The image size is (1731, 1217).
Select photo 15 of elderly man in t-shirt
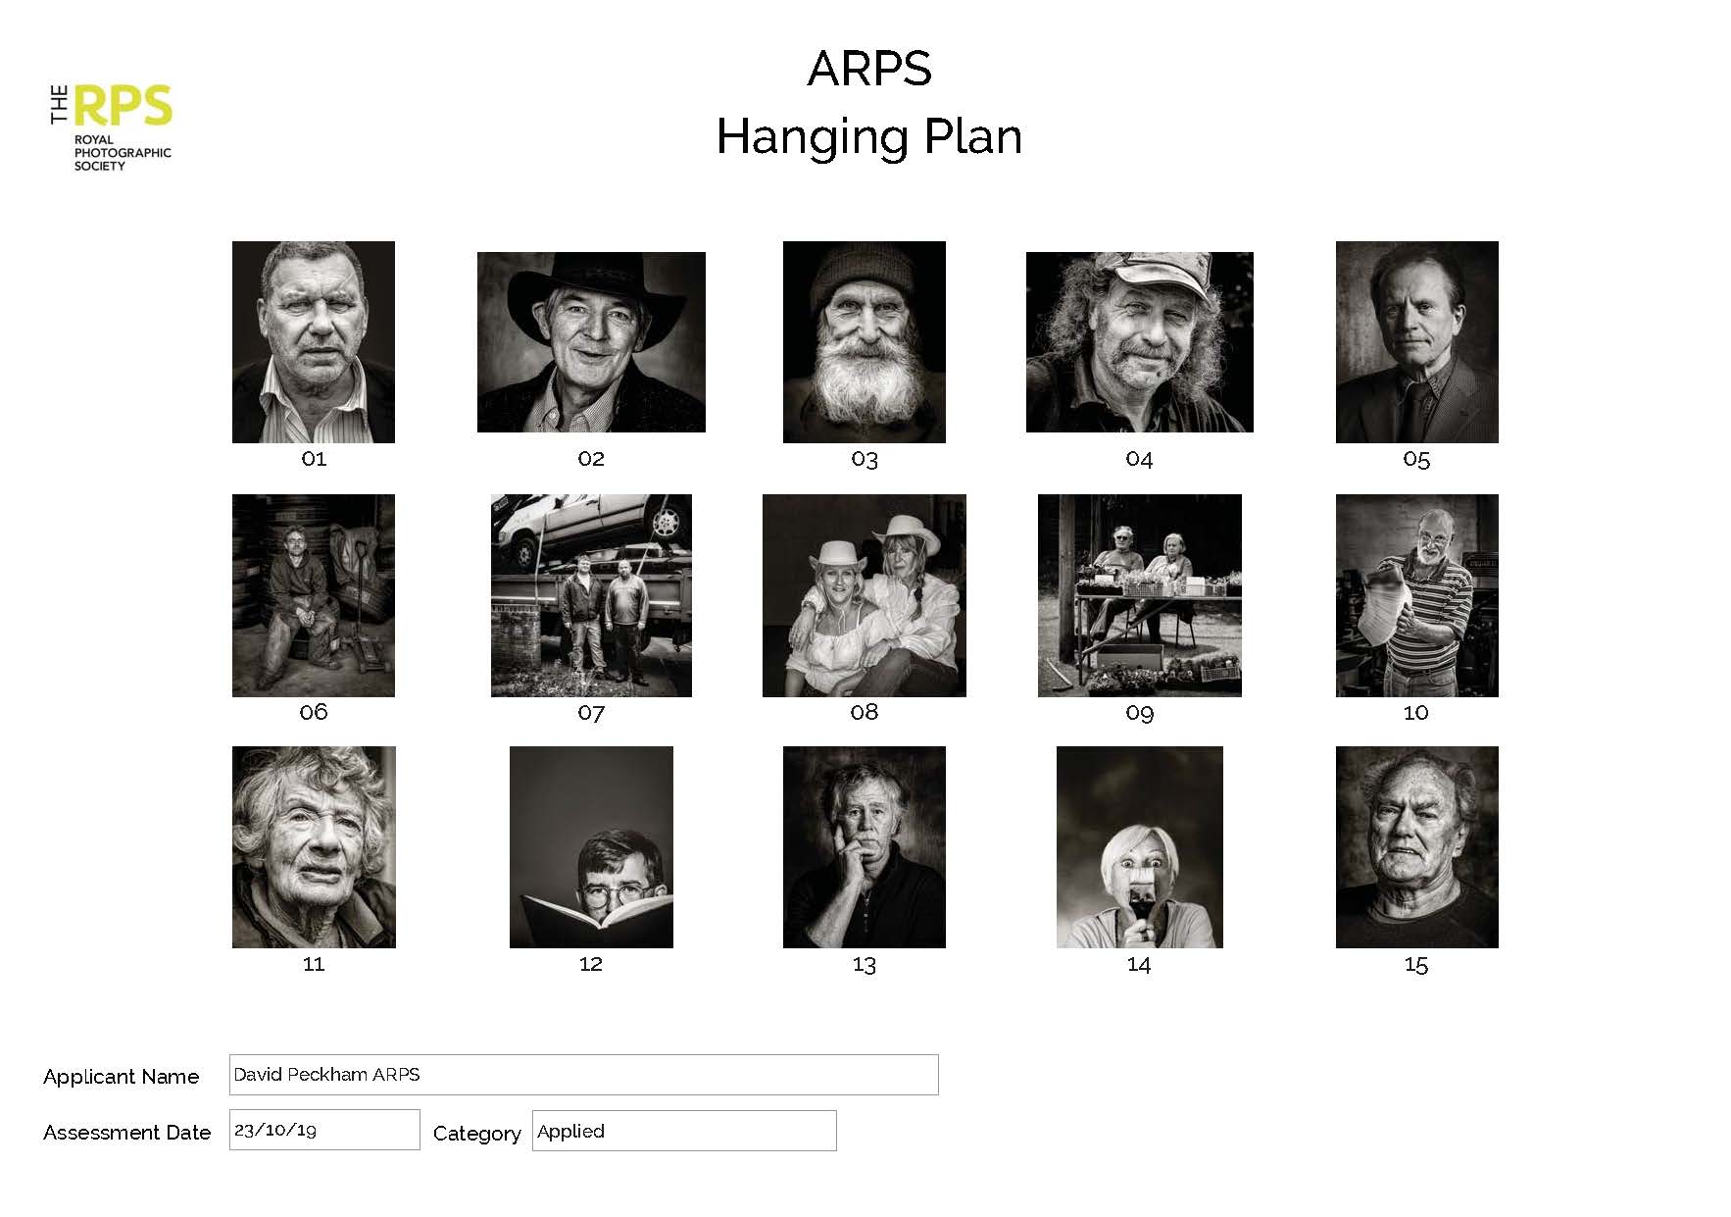[1416, 846]
